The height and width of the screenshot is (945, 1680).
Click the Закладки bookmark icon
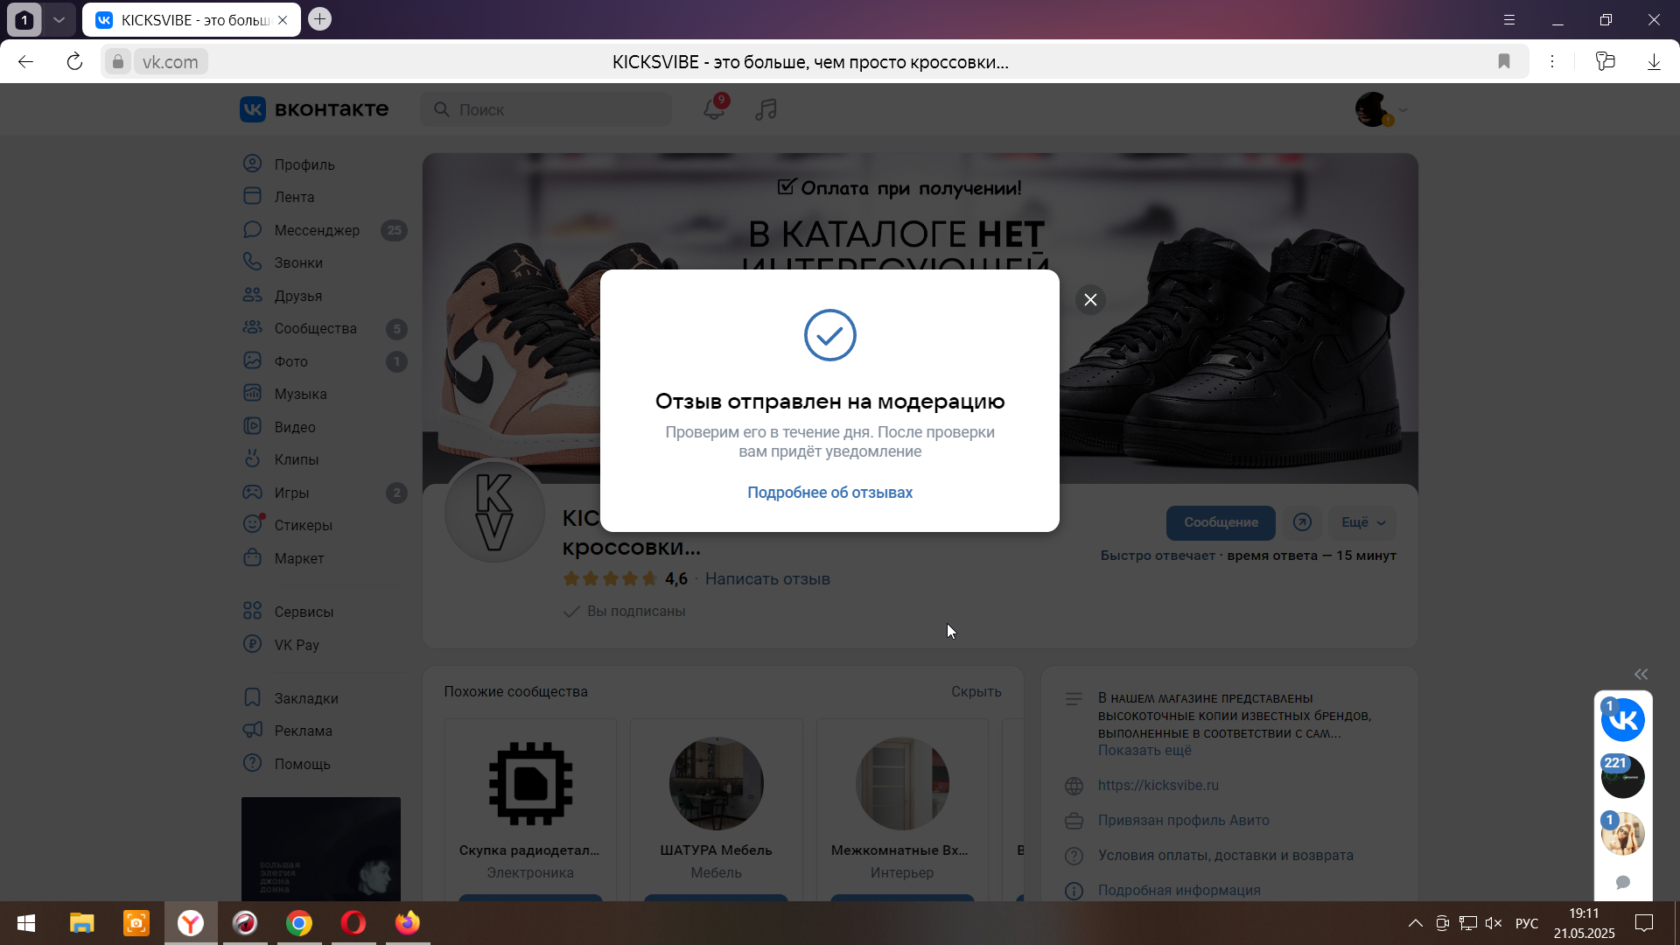point(253,697)
